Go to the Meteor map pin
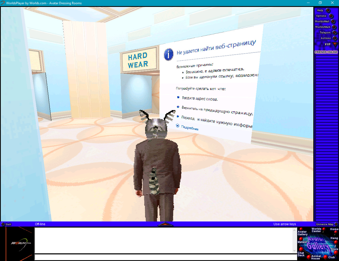 pyautogui.click(x=301, y=239)
